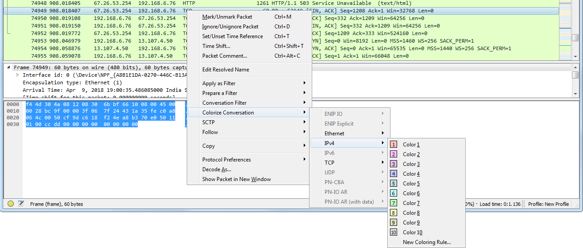The width and height of the screenshot is (583, 248).
Task: Select the Color 7 green swatch icon
Action: pos(394,203)
